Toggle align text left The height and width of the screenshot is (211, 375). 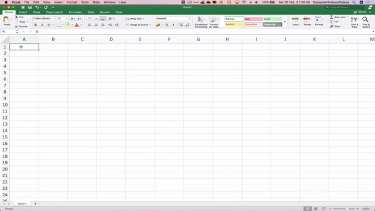point(90,25)
